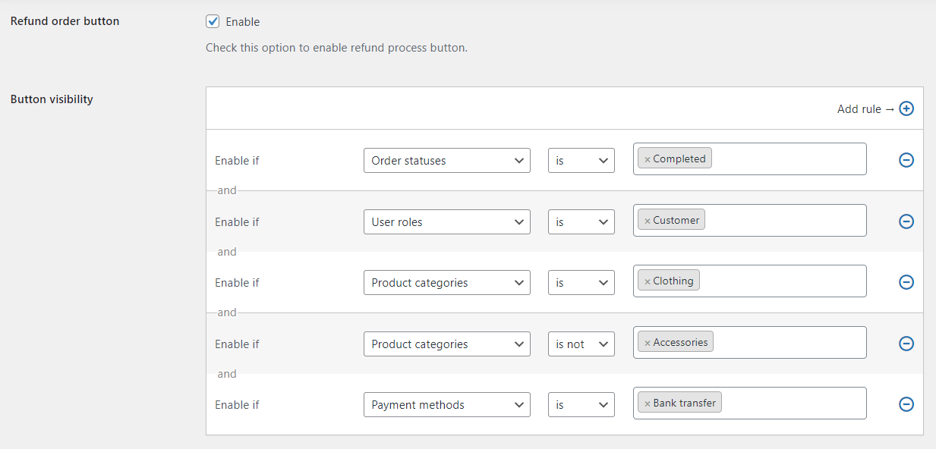Remove the Clothing tag with its x
The width and height of the screenshot is (936, 449).
[648, 281]
